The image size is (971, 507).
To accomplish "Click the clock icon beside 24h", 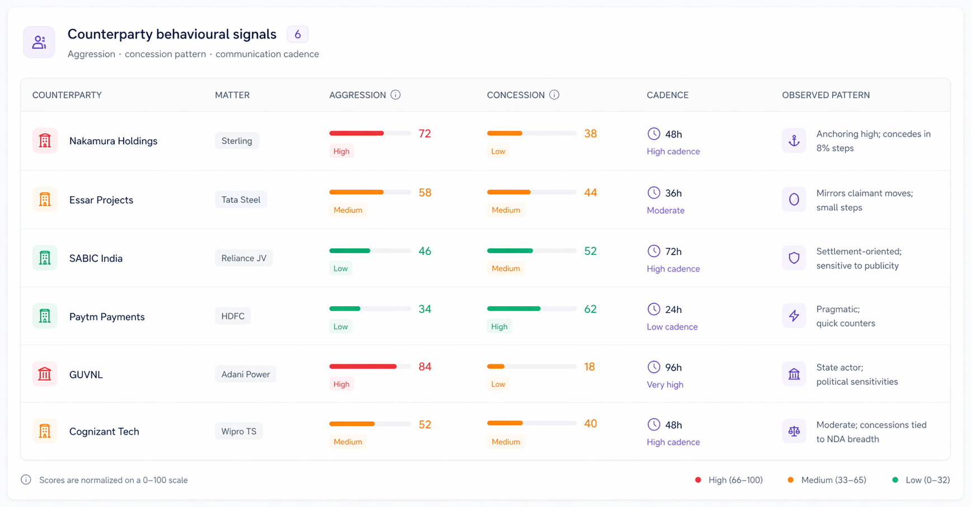I will 654,309.
